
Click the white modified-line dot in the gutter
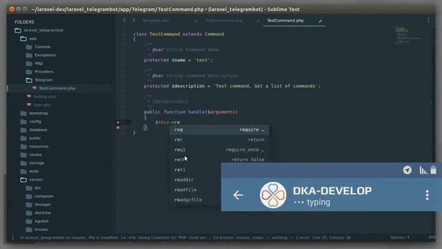(x=118, y=122)
